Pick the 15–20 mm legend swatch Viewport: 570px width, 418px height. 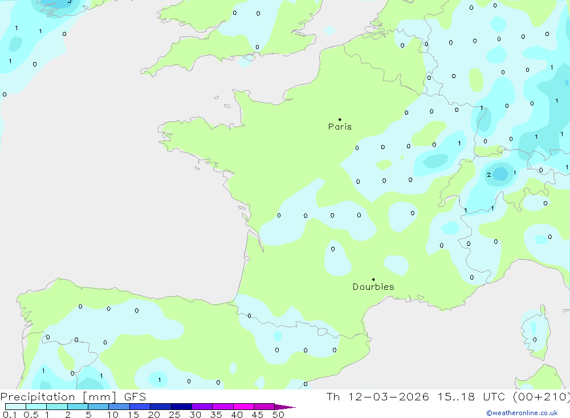pos(140,407)
